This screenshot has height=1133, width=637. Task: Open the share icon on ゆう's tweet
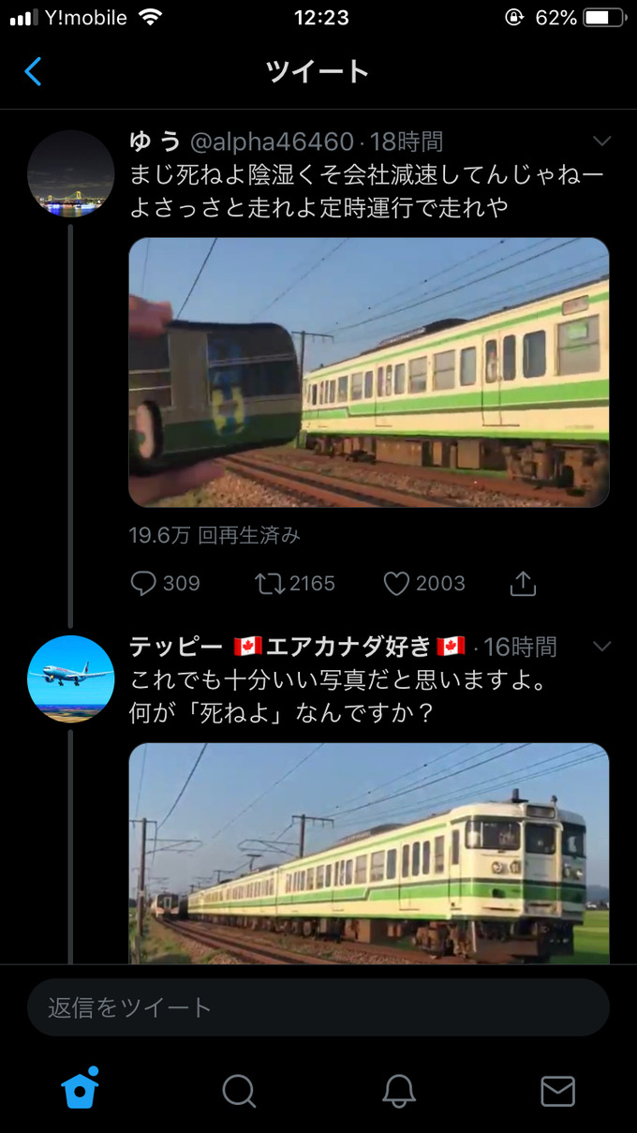coord(522,582)
